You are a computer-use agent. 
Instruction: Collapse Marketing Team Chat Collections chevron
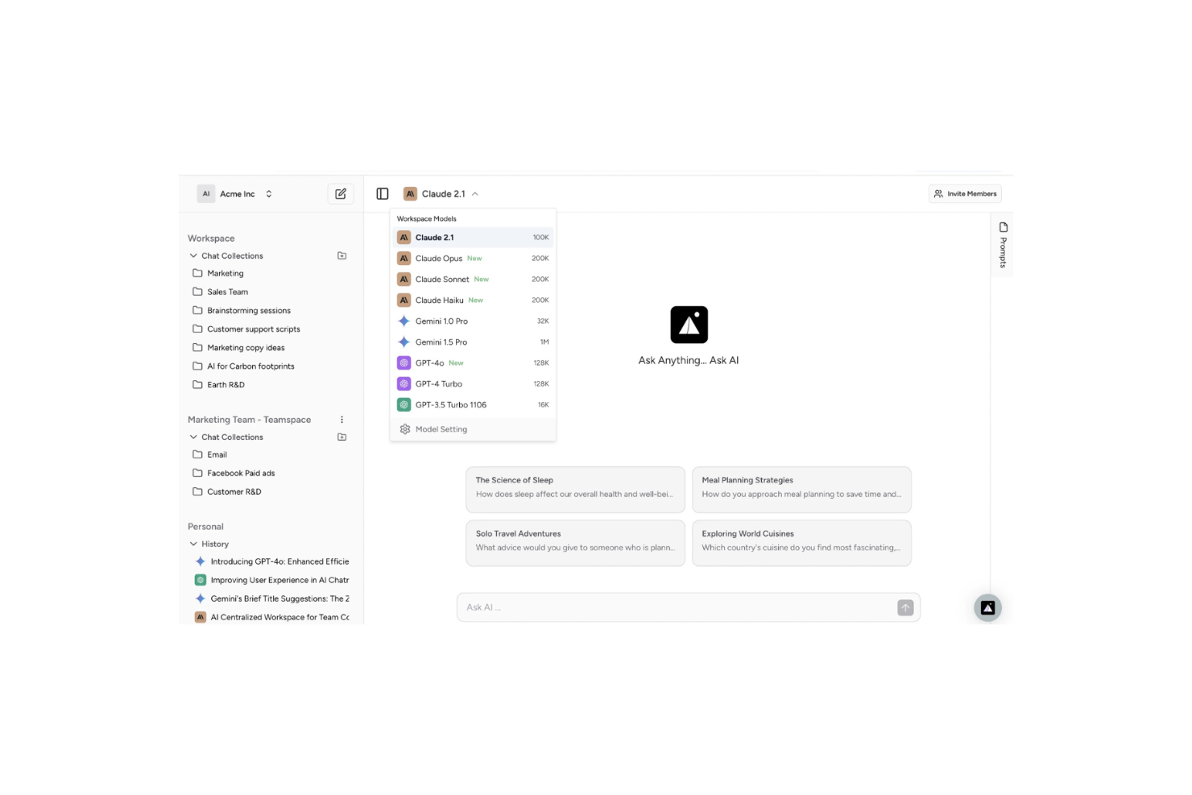(193, 437)
